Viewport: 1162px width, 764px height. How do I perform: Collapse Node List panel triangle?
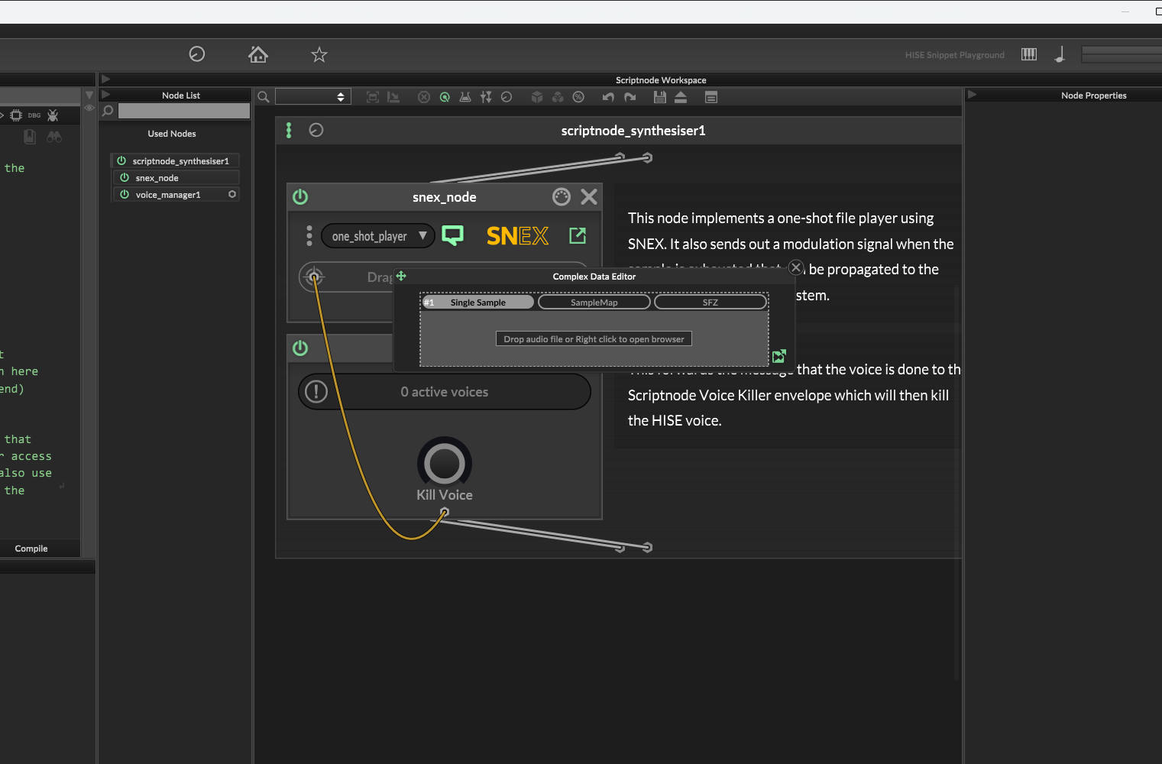(x=105, y=95)
